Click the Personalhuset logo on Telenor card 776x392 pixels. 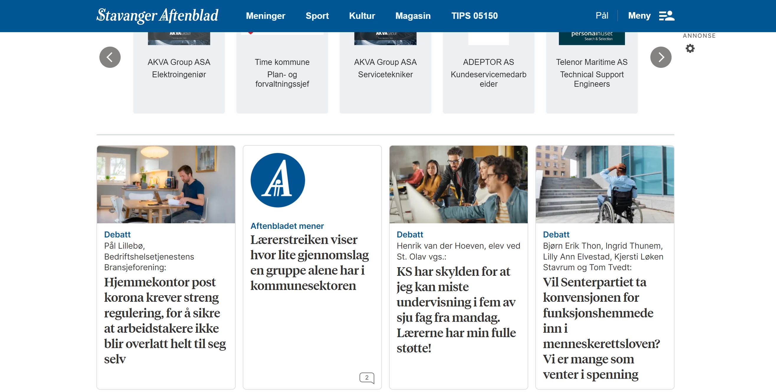click(x=592, y=38)
